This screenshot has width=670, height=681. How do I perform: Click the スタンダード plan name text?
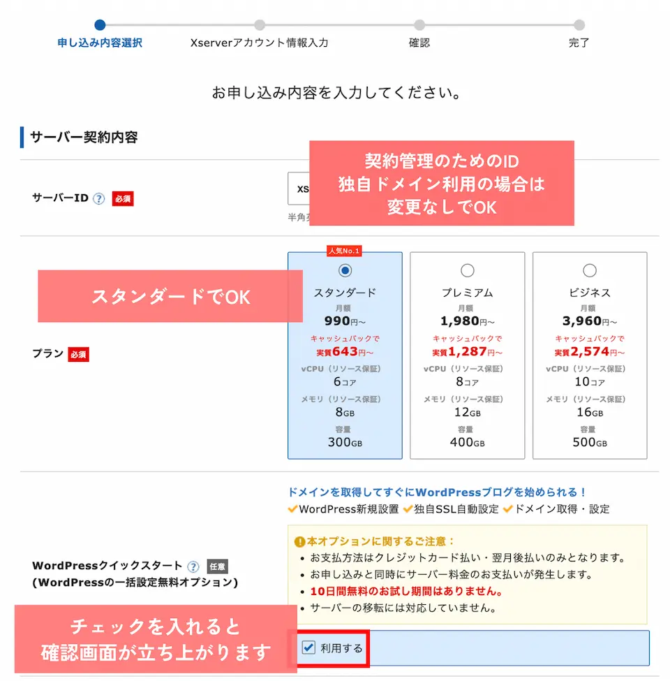tap(345, 293)
